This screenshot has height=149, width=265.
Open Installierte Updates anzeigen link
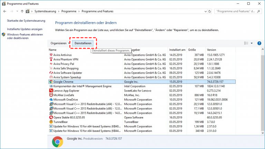pos(25,29)
